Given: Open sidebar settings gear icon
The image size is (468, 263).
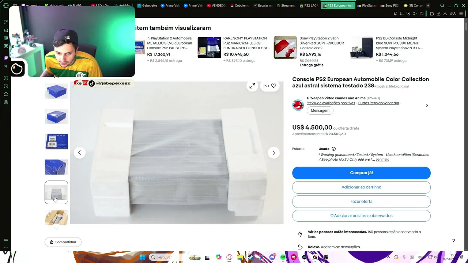Looking at the screenshot, I should click(6, 102).
